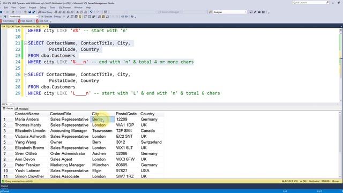Switch to the Messages tab

pyautogui.click(x=21, y=108)
